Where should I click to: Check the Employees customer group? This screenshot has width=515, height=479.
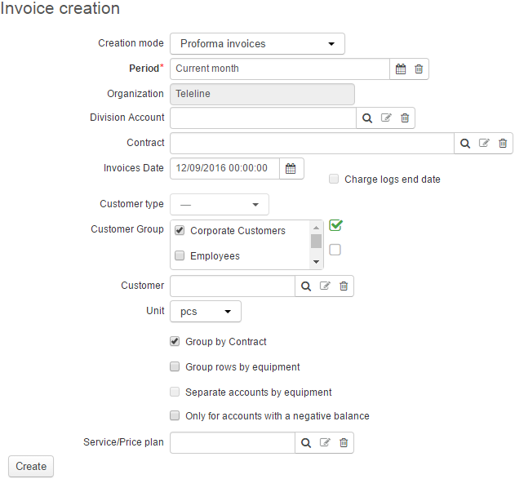180,255
